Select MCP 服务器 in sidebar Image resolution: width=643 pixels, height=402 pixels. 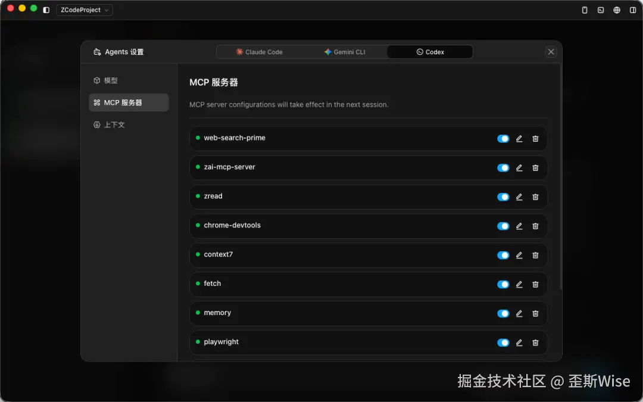[129, 102]
